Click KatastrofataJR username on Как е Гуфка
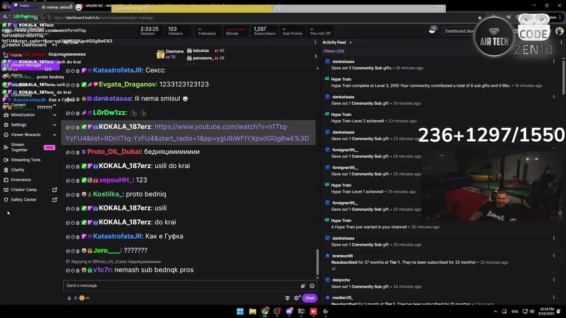Image resolution: width=566 pixels, height=318 pixels. coord(117,236)
